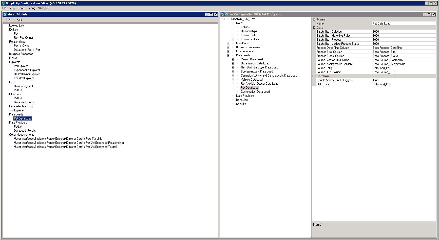Select DataLoad_Pet_x_Pet relationship item
Viewport: 439px width, 240px height.
point(27,50)
